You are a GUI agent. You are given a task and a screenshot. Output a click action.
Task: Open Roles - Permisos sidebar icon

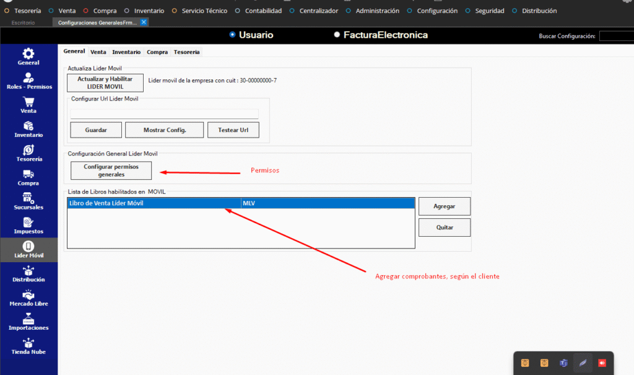[x=28, y=79]
